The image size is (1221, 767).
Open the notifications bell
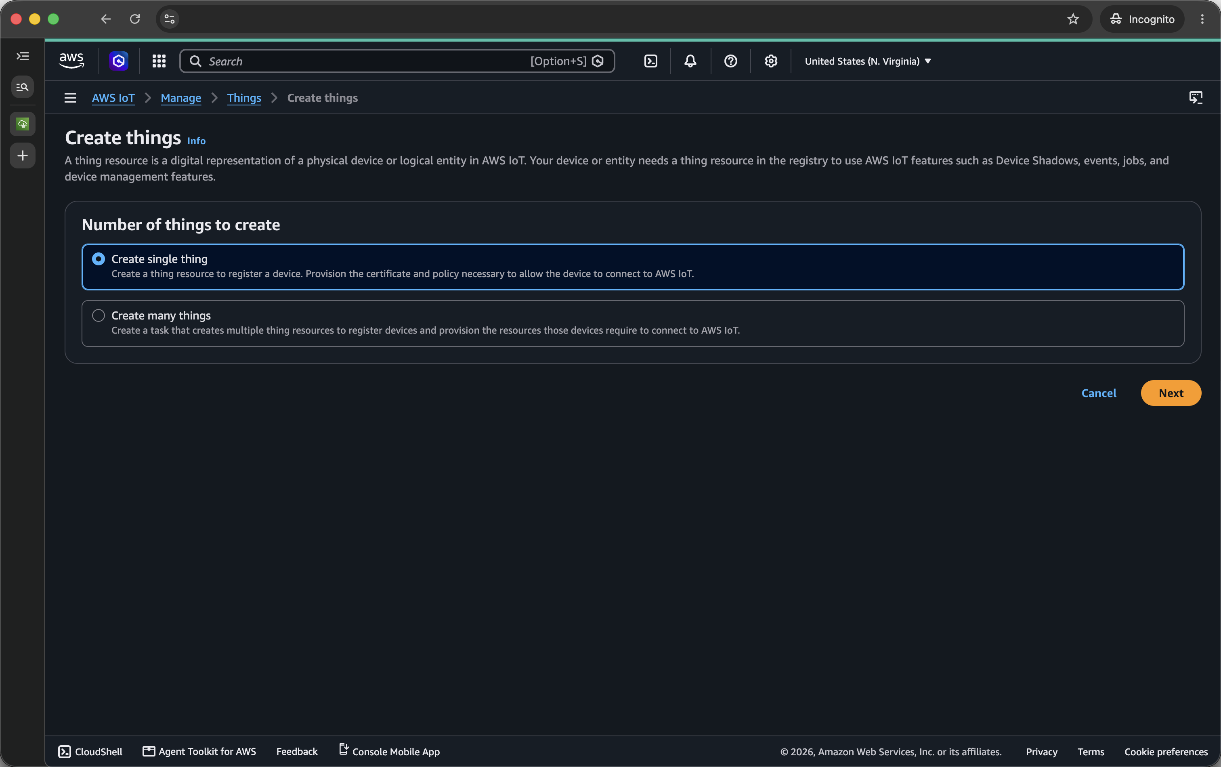(x=690, y=61)
